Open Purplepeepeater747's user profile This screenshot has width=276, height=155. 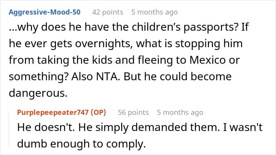tap(53, 113)
